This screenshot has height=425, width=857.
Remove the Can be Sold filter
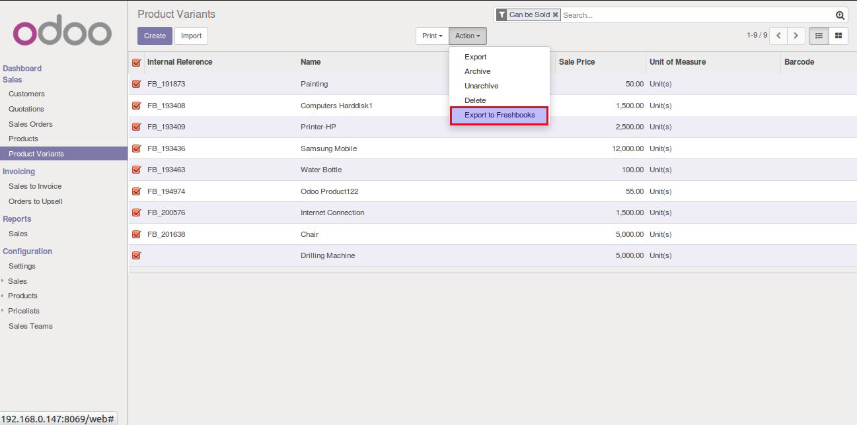click(x=556, y=15)
